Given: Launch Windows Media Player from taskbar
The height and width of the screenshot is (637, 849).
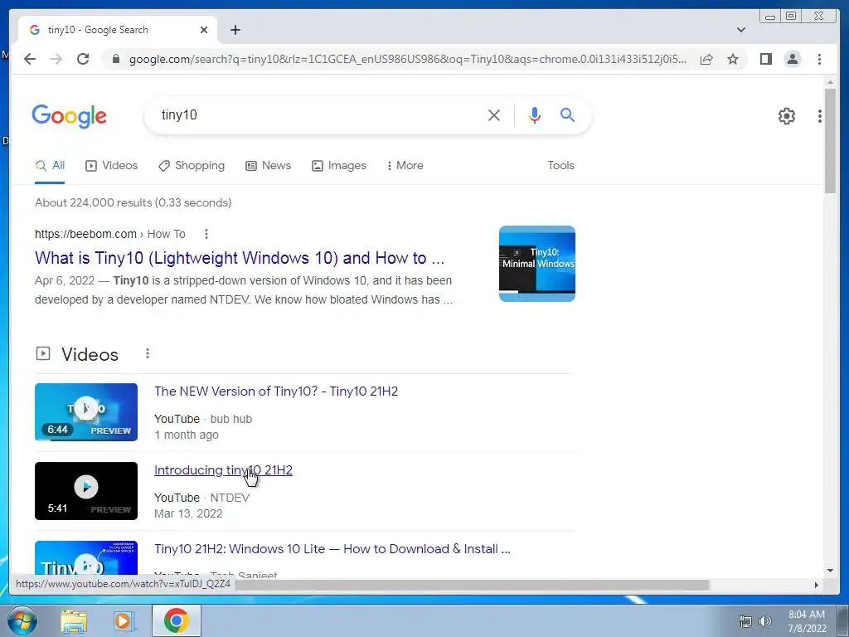Looking at the screenshot, I should [x=124, y=620].
